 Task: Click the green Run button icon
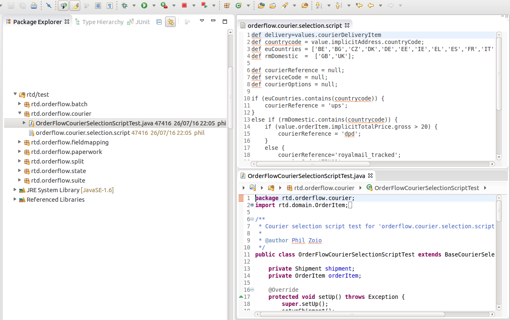coord(144,5)
